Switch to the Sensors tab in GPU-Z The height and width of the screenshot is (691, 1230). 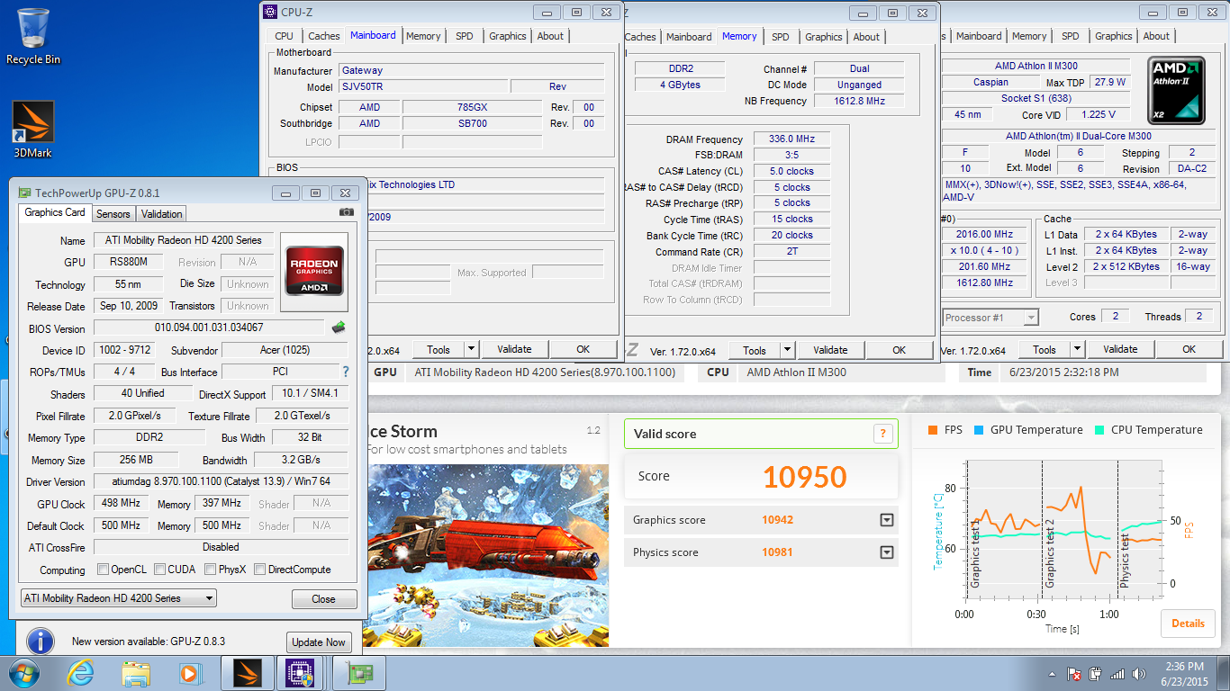[113, 213]
